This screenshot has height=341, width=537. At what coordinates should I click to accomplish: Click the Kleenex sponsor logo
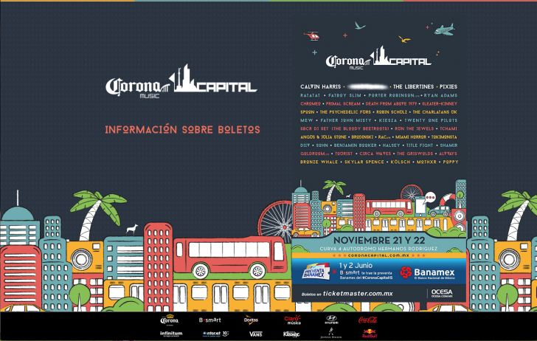(x=291, y=334)
